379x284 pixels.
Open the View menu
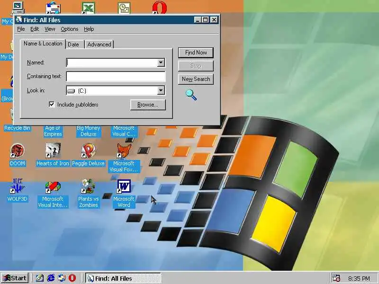(x=50, y=29)
